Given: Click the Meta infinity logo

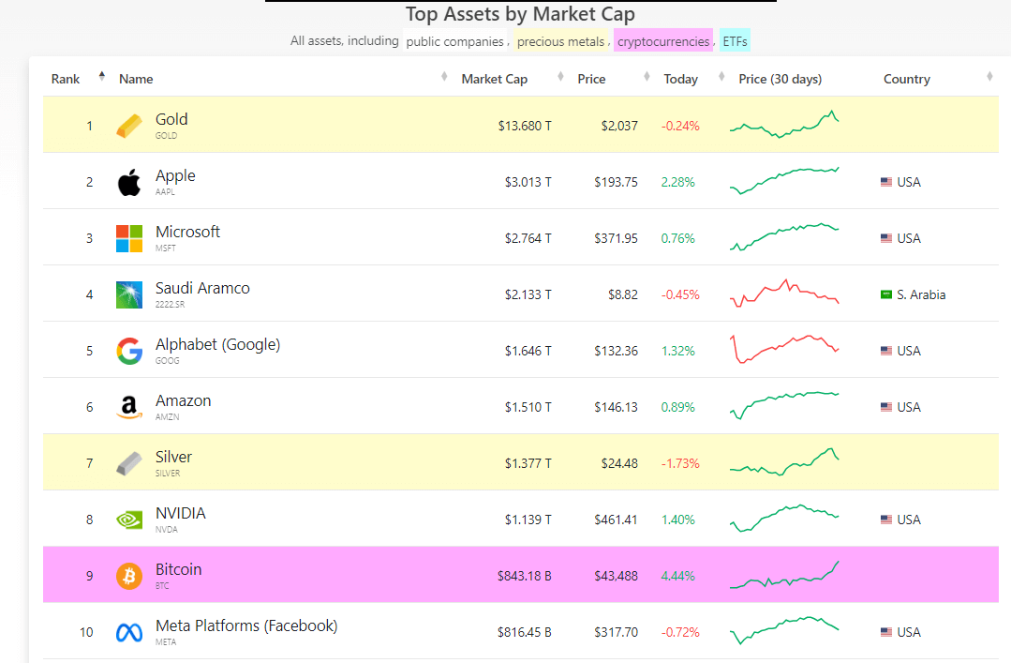Looking at the screenshot, I should coord(128,631).
